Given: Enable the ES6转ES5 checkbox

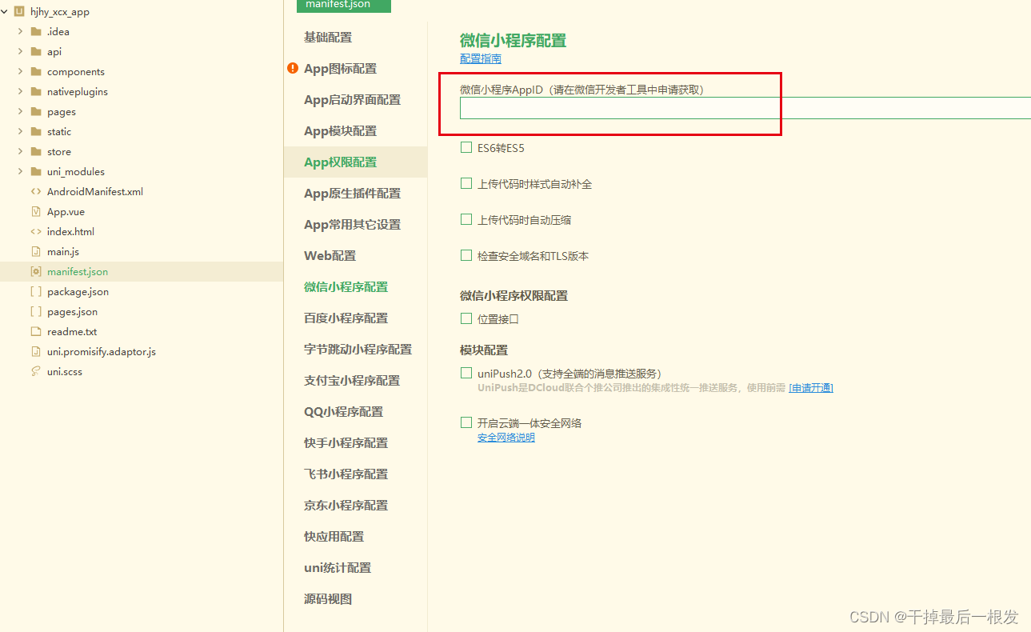Looking at the screenshot, I should [x=466, y=147].
